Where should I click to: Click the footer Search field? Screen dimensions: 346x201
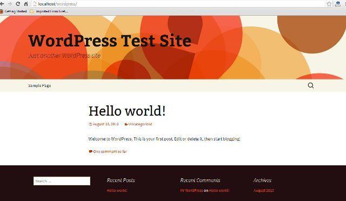pos(62,181)
